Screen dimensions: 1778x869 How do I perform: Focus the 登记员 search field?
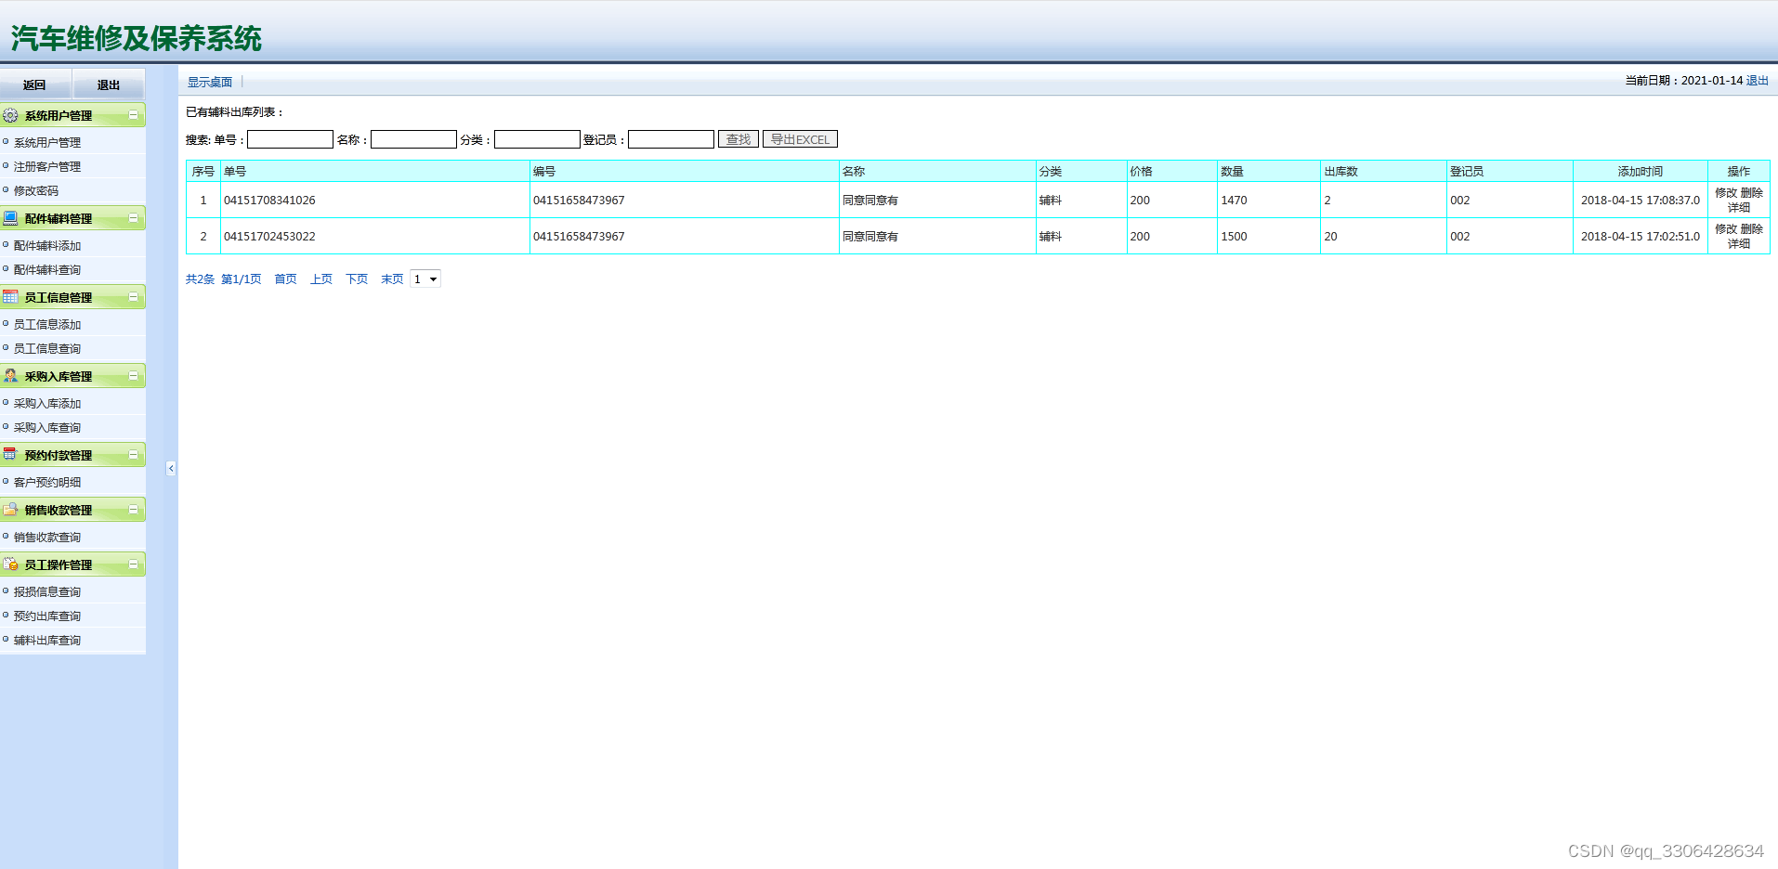(x=671, y=139)
